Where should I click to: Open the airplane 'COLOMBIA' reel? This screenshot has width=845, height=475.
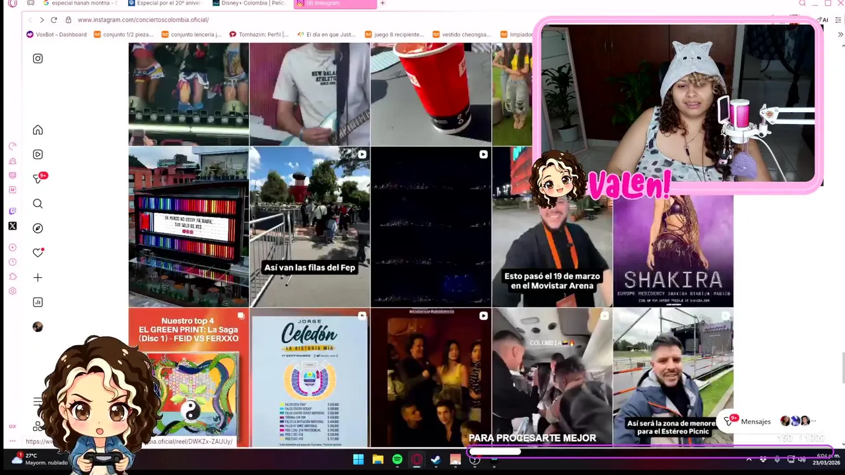[x=552, y=377]
